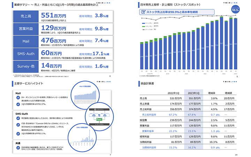
Task: Select the SMS・Auth blue label box in summary
Action: click(x=26, y=54)
